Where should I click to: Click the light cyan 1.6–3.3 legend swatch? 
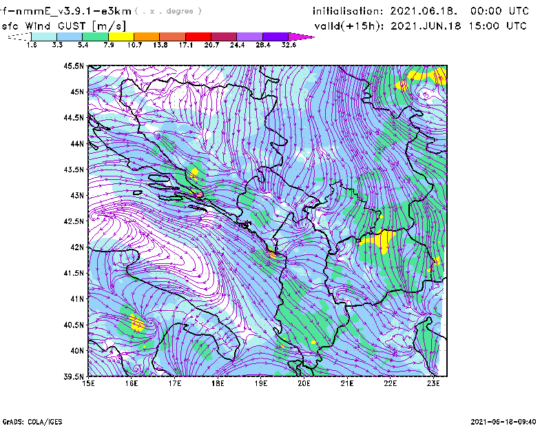[x=44, y=37]
